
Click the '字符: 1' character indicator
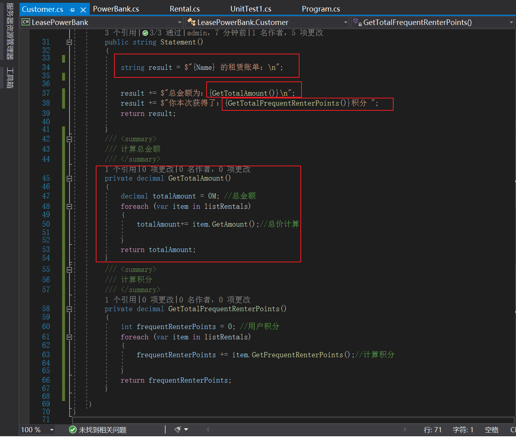463,430
